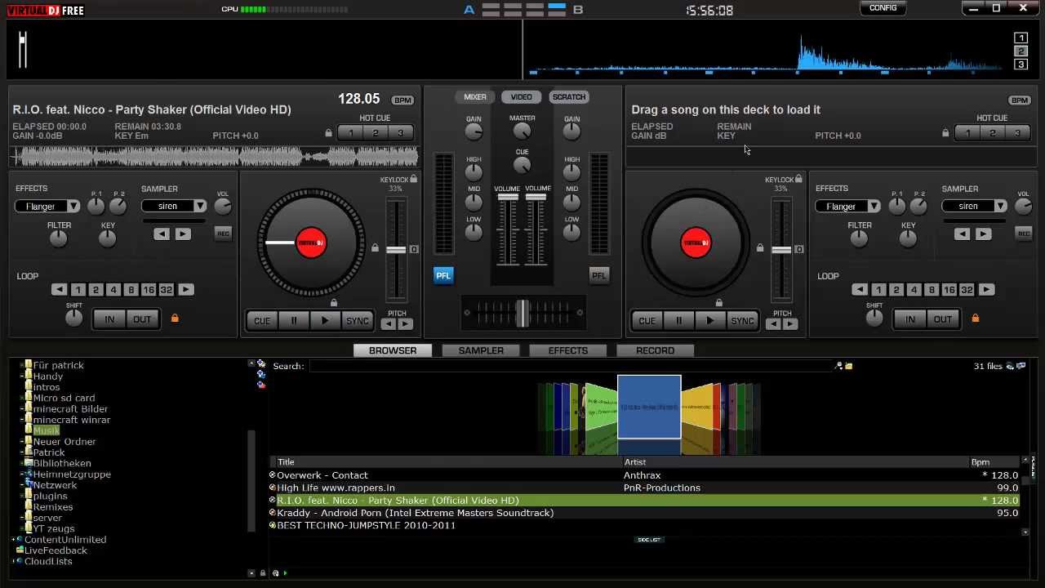The width and height of the screenshot is (1045, 588).
Task: Toggle left channel PFL headphone cue
Action: click(x=442, y=275)
